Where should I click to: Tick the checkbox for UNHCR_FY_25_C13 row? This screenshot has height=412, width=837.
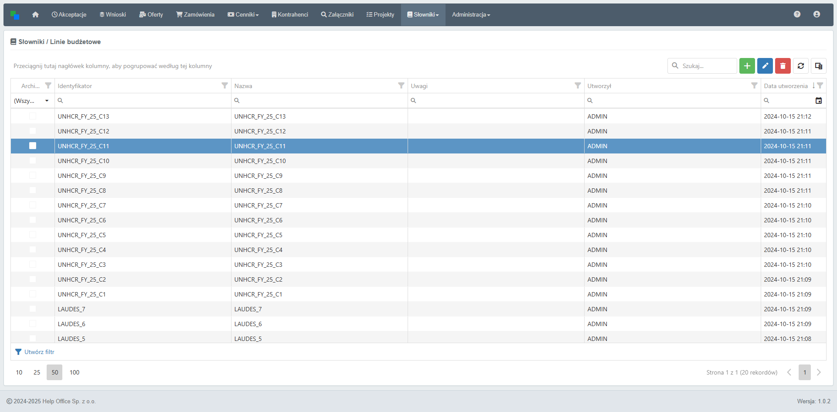33,116
